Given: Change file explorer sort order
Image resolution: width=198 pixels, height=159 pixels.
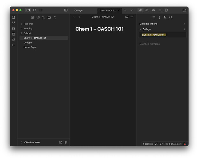Looking at the screenshot, I should 44,17.
